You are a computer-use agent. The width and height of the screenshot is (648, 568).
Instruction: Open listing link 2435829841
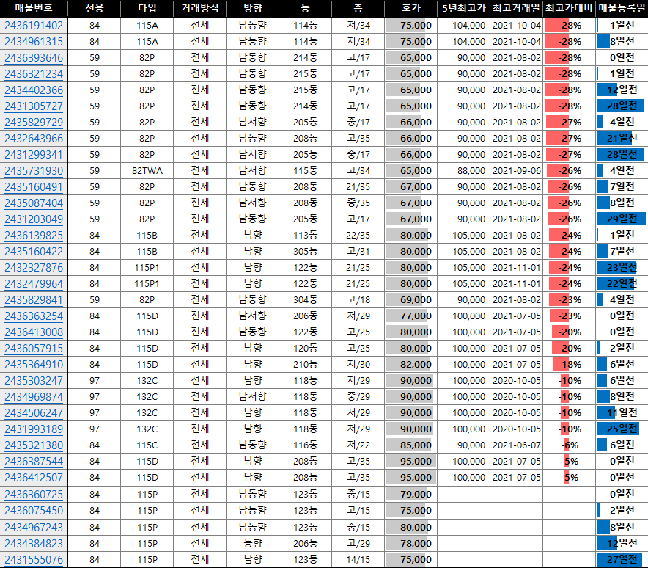click(x=34, y=300)
